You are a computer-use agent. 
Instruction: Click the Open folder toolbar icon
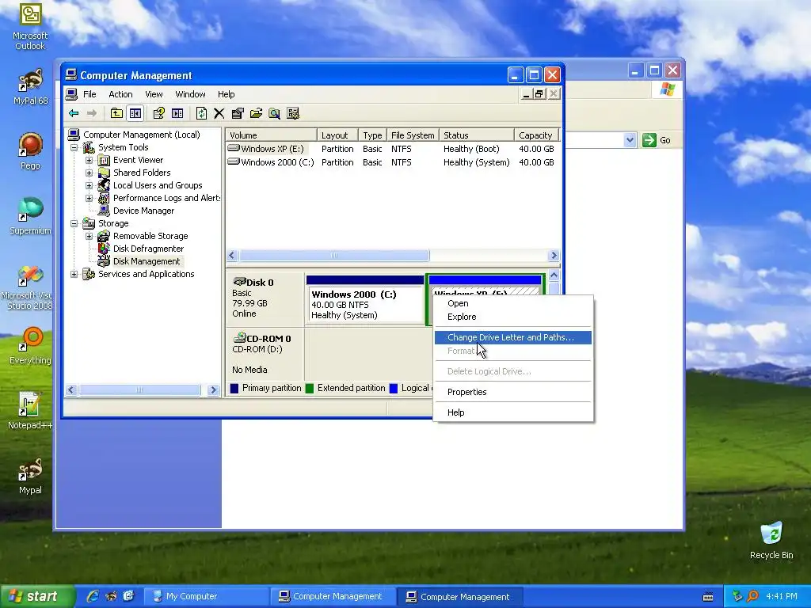pos(256,113)
